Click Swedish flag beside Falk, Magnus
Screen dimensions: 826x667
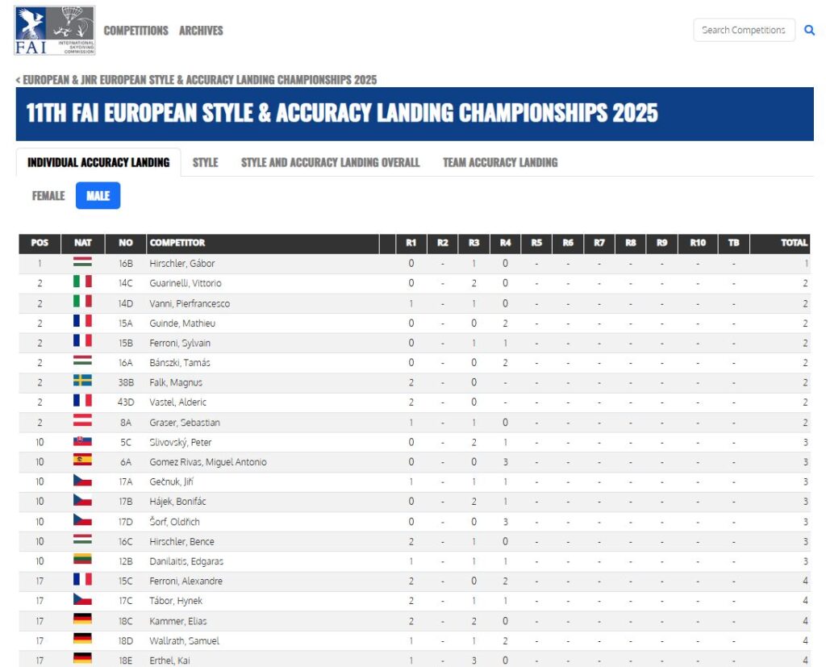(82, 382)
